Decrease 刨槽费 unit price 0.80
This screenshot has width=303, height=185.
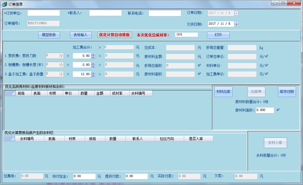[93, 66]
